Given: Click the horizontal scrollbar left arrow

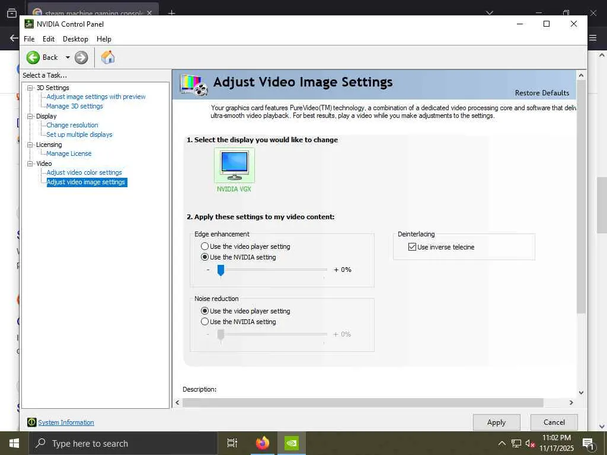Looking at the screenshot, I should [177, 403].
